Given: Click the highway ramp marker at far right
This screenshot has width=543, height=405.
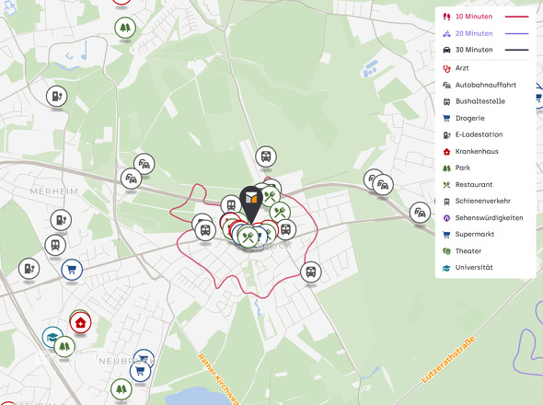Looking at the screenshot, I should pos(420,213).
